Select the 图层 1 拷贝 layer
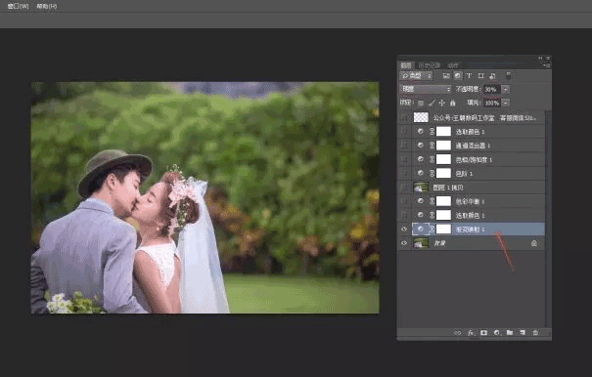This screenshot has height=377, width=592. click(472, 187)
